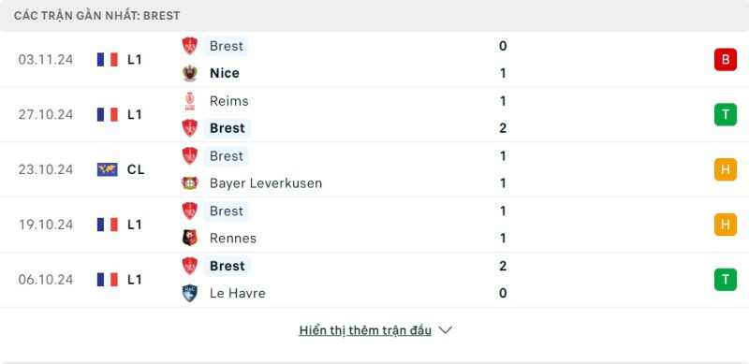Click the Nice club crest icon

click(190, 73)
